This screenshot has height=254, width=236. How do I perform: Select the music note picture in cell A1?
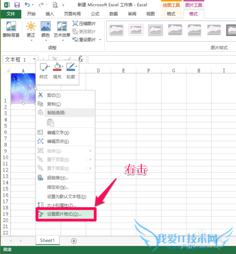pyautogui.click(x=23, y=88)
